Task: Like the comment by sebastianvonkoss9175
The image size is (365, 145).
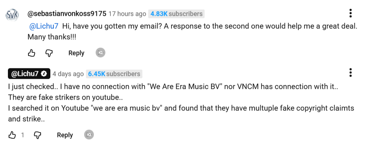Action: click(x=32, y=53)
